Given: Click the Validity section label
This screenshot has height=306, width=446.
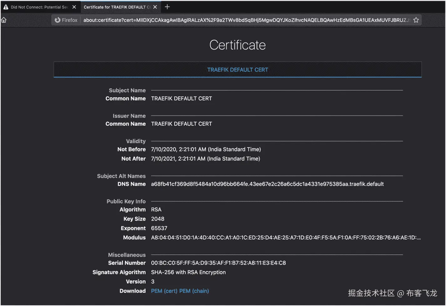Looking at the screenshot, I should pos(136,141).
